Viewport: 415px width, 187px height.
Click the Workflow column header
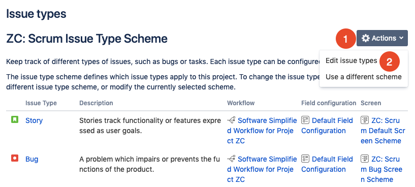pos(241,103)
